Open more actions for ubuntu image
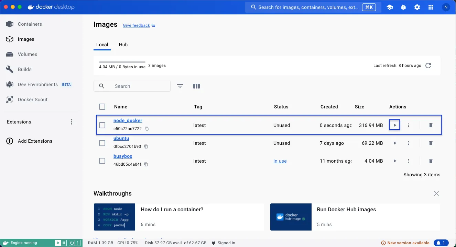This screenshot has height=247, width=456. click(x=409, y=143)
